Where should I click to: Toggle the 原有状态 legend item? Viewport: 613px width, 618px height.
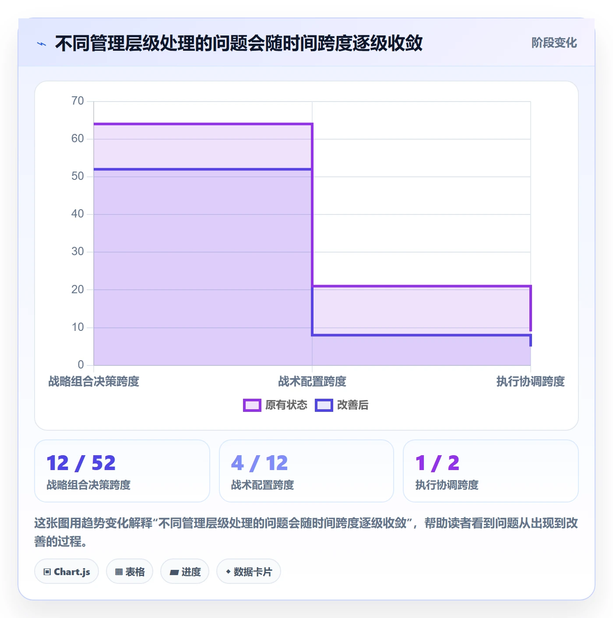[275, 405]
